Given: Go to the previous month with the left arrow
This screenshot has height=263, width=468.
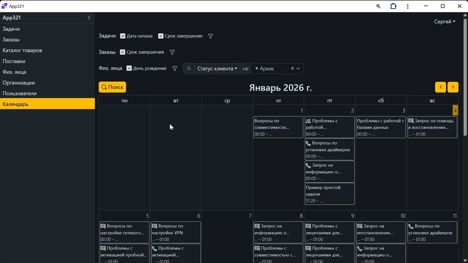Looking at the screenshot, I should pyautogui.click(x=440, y=87).
